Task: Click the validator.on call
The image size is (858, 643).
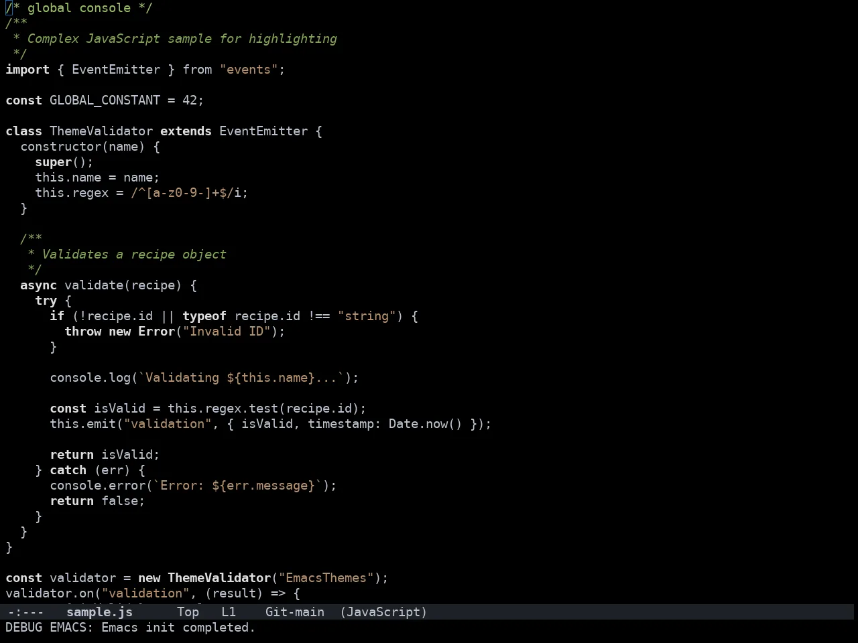Action: tap(50, 593)
